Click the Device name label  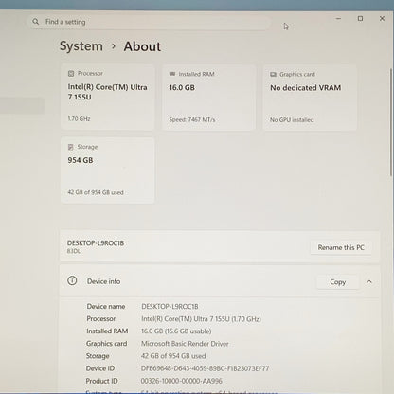coord(106,307)
